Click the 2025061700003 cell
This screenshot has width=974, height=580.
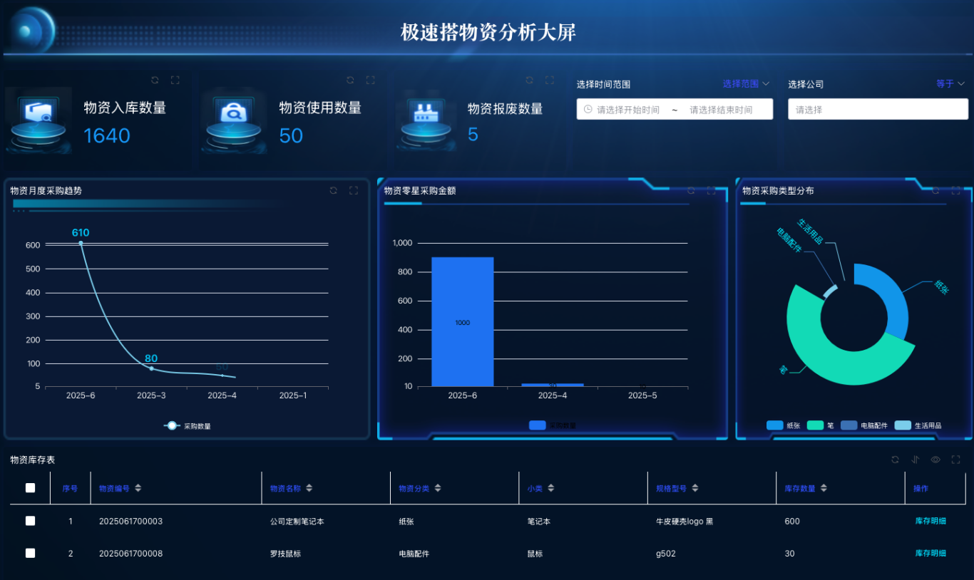(x=130, y=521)
